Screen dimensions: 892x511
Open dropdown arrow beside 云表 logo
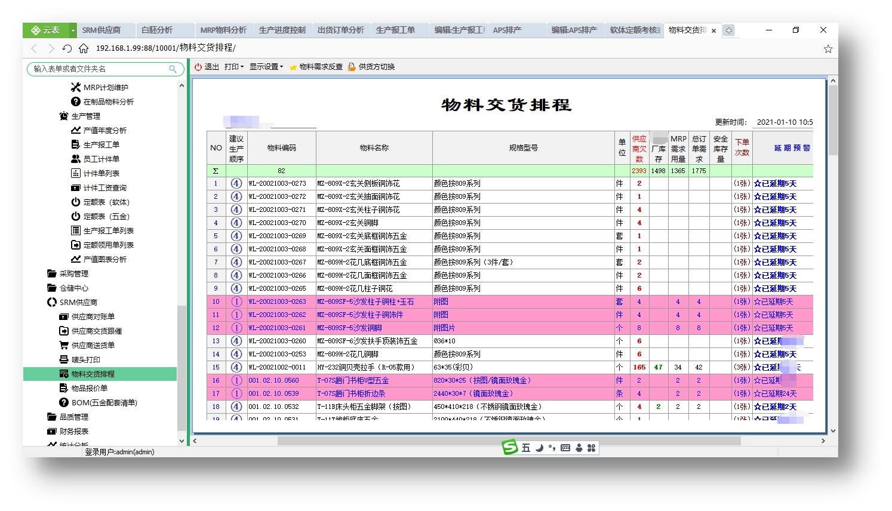coord(73,30)
